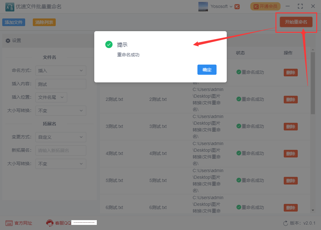Delete the 3测试.txt row
The image size is (321, 230).
[x=290, y=127]
